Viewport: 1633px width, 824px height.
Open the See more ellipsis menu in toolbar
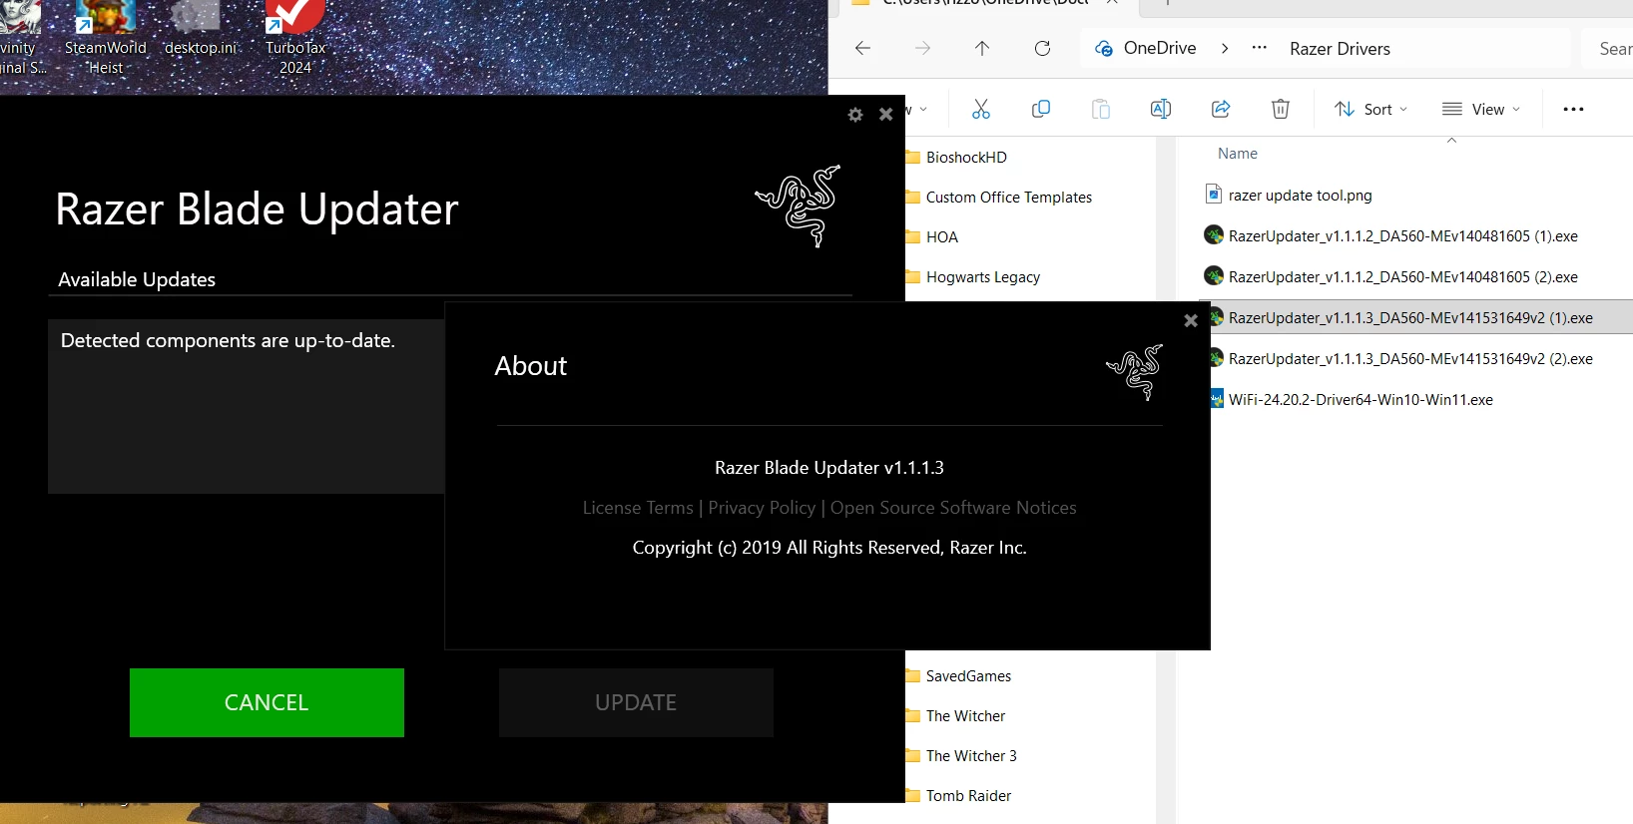click(1573, 109)
